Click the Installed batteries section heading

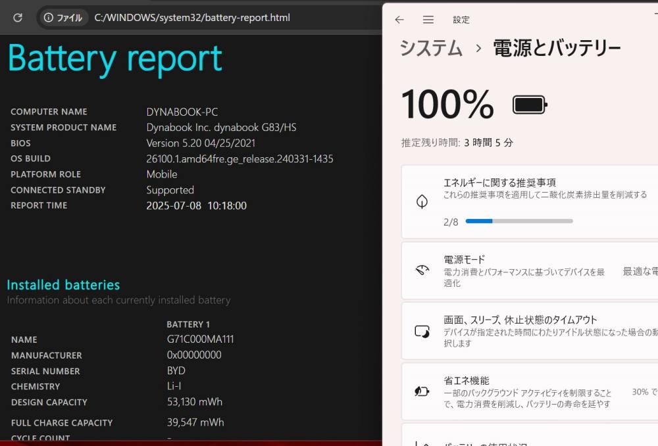click(x=63, y=285)
